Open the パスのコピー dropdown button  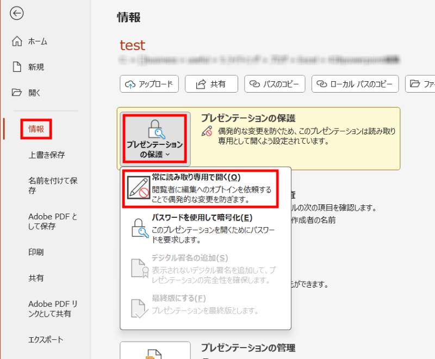click(275, 83)
